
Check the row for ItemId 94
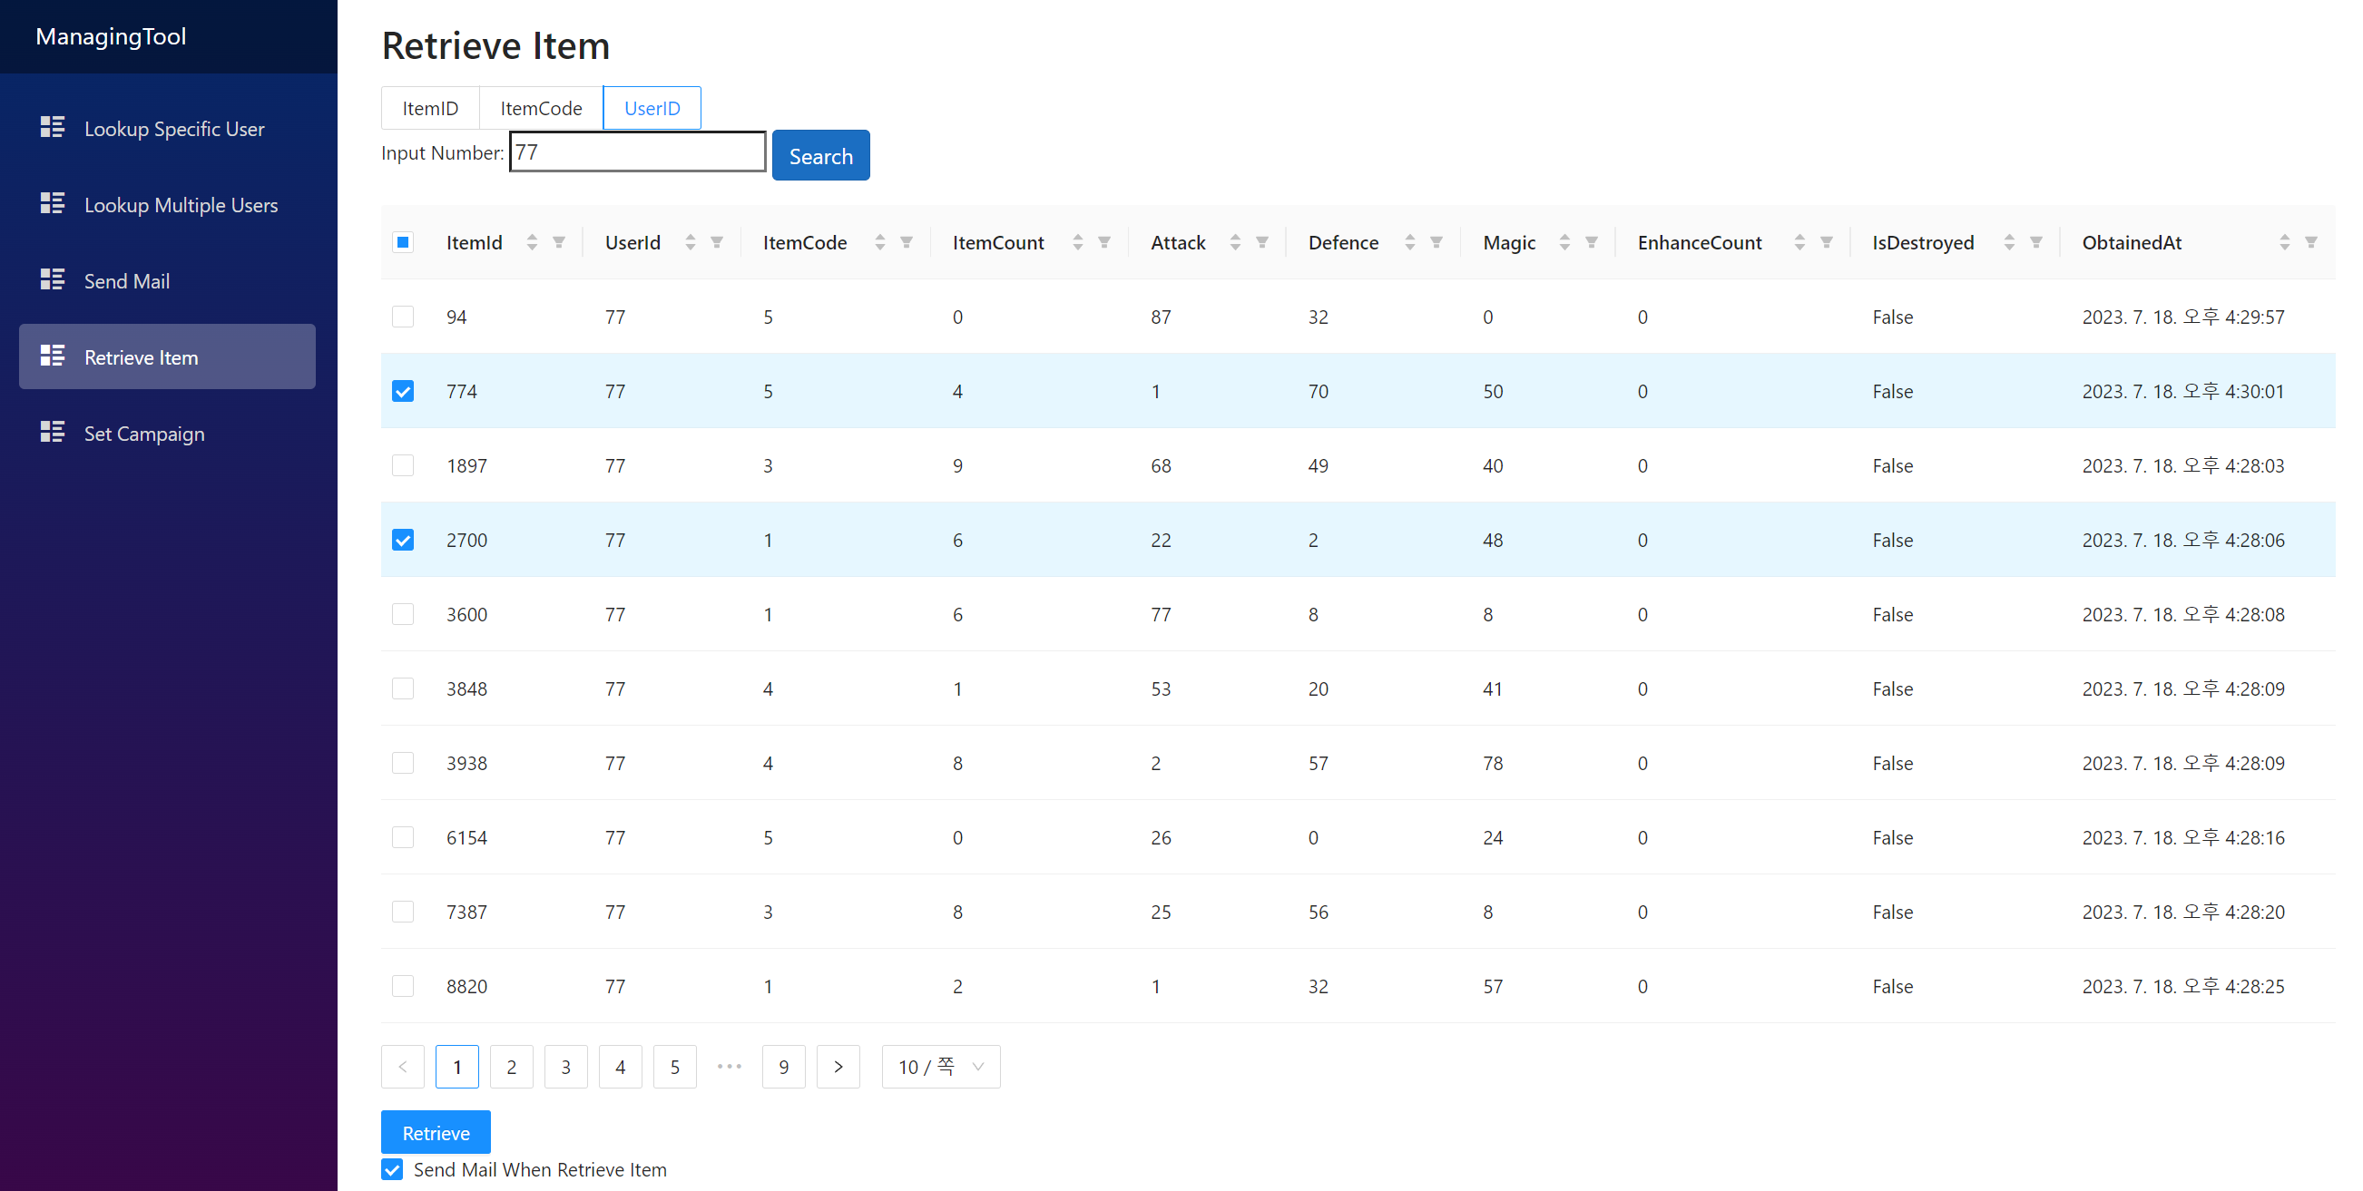pyautogui.click(x=403, y=317)
